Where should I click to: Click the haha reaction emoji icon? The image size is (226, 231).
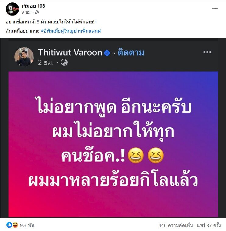15,225
